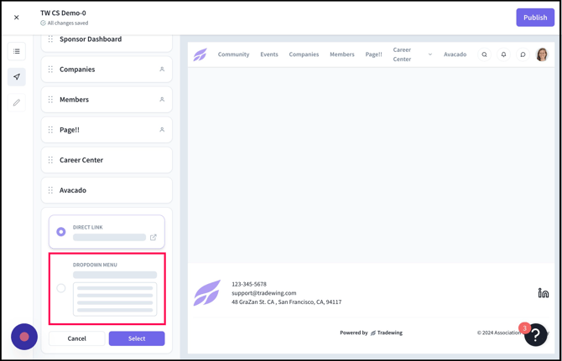Image resolution: width=562 pixels, height=361 pixels.
Task: Open the user profile avatar menu
Action: 542,54
